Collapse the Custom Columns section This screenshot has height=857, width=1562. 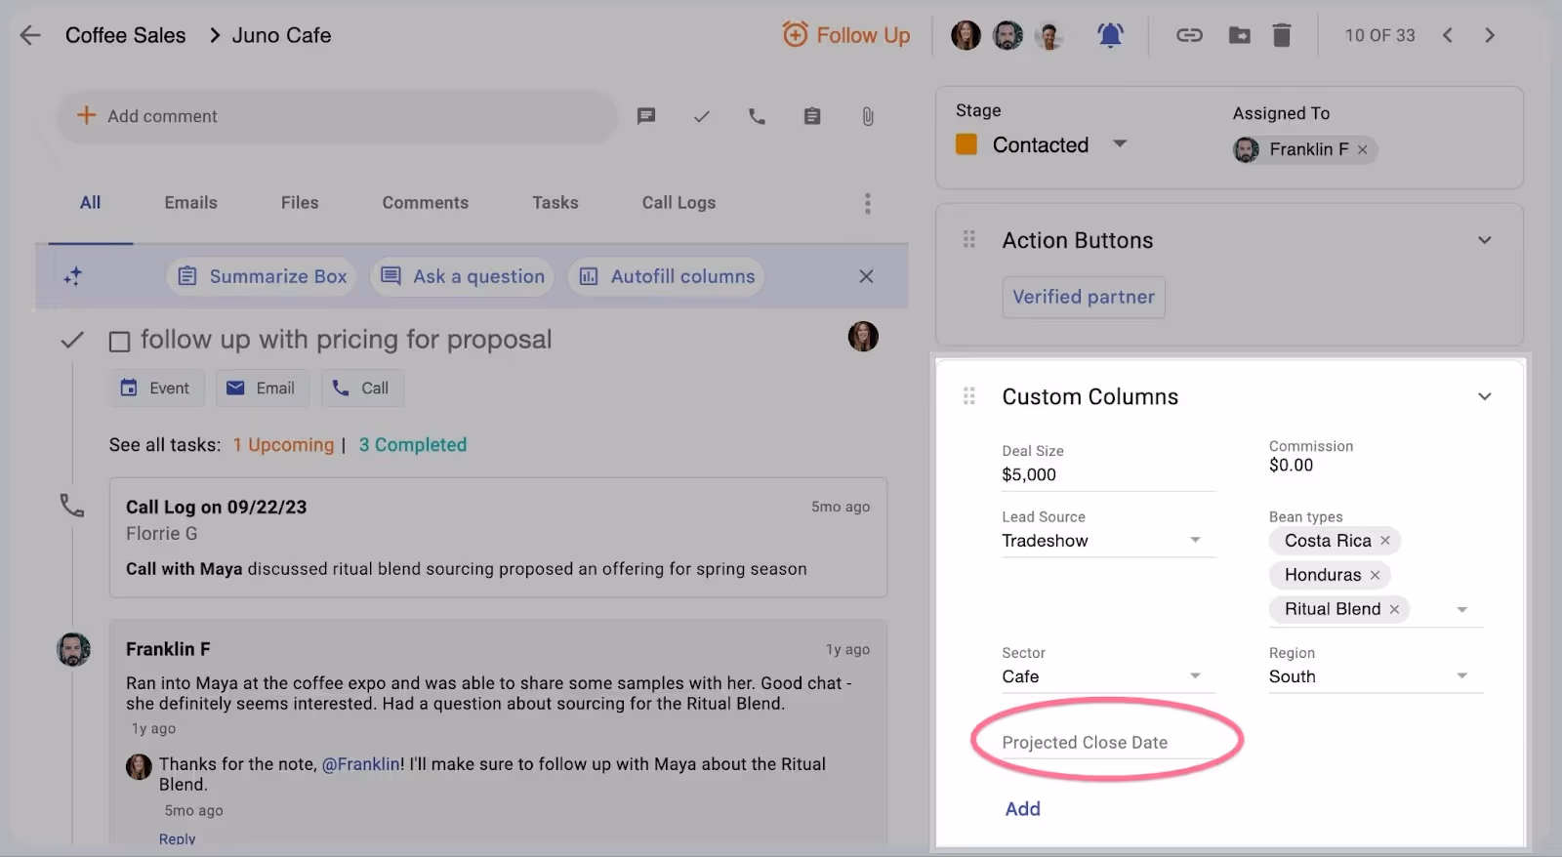(x=1485, y=396)
